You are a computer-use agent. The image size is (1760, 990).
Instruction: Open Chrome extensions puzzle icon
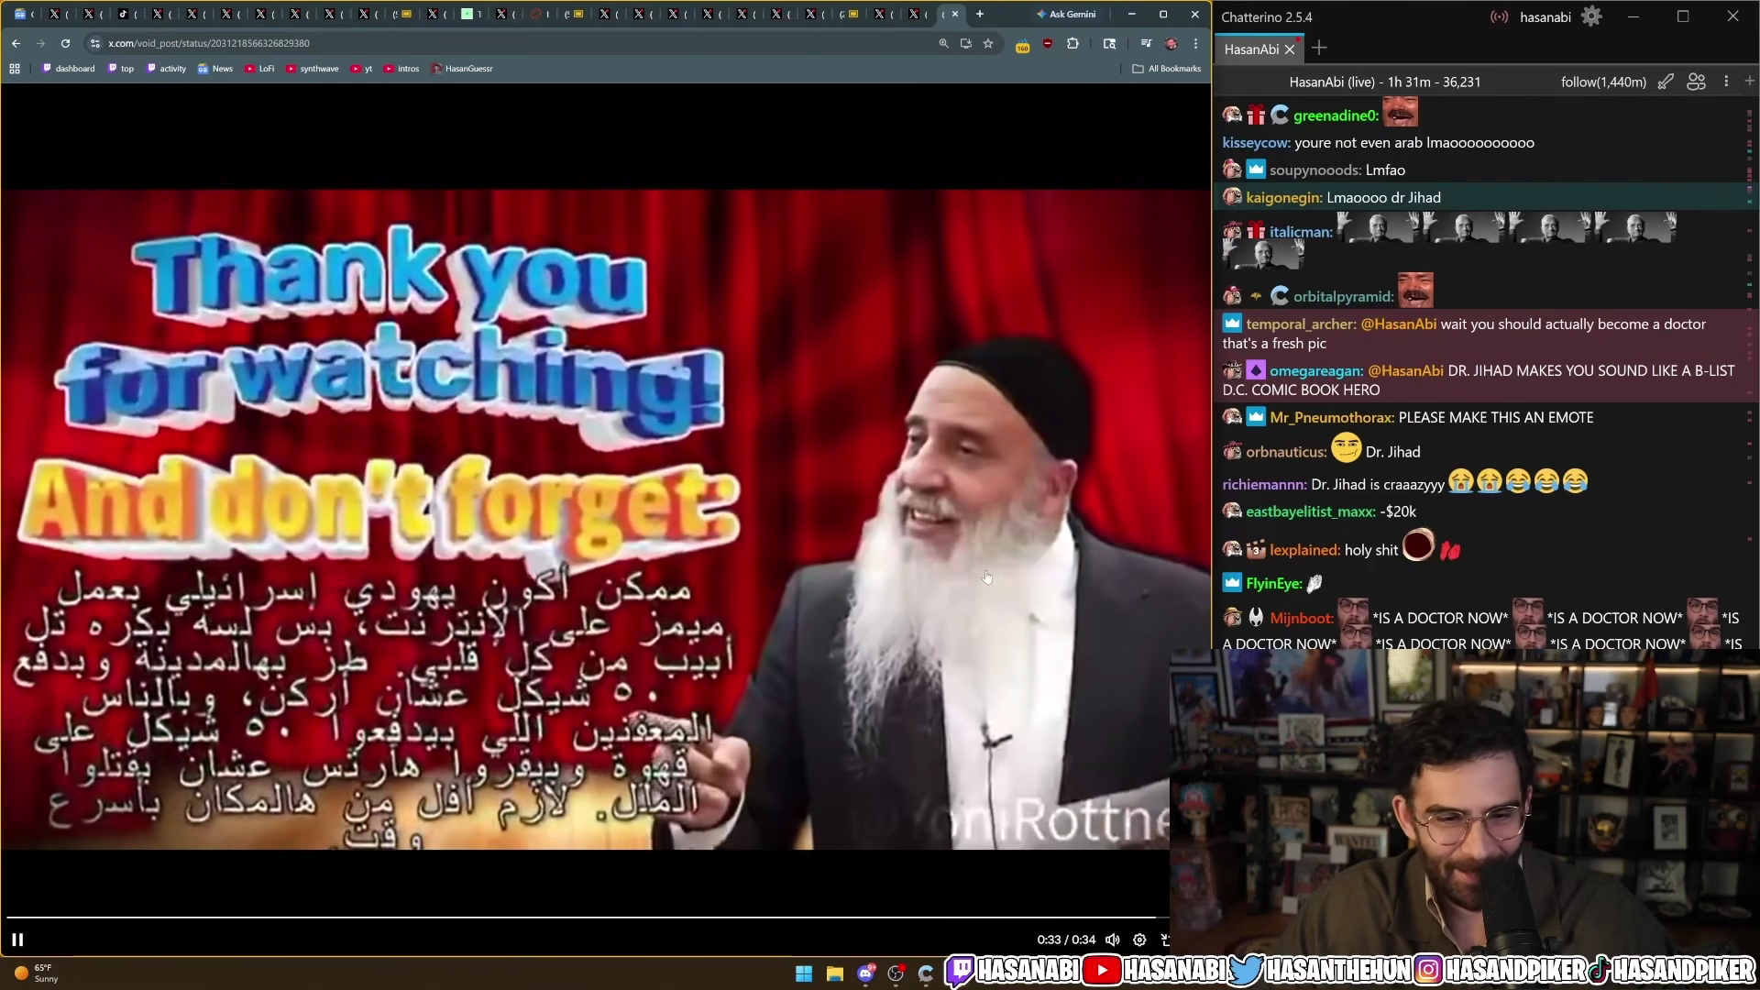pos(1072,43)
